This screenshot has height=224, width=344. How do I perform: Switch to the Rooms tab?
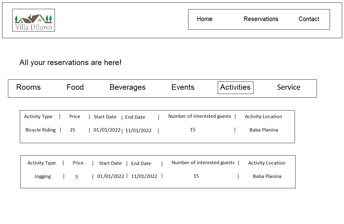(x=28, y=87)
